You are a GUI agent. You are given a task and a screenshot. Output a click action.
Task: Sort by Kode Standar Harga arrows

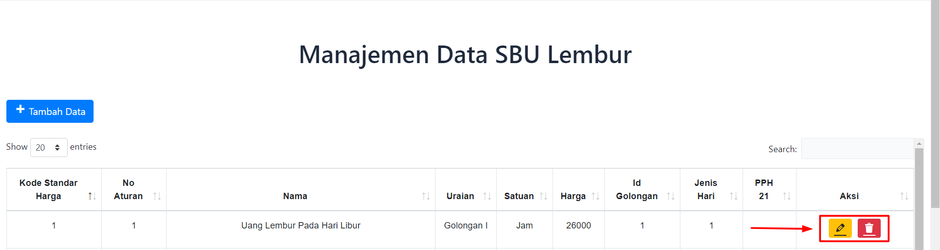tap(92, 196)
